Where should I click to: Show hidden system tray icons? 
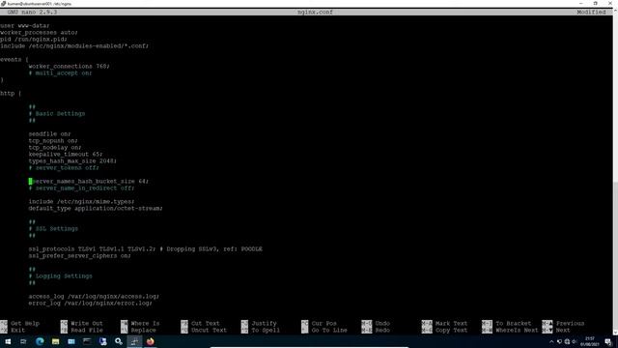(551, 341)
